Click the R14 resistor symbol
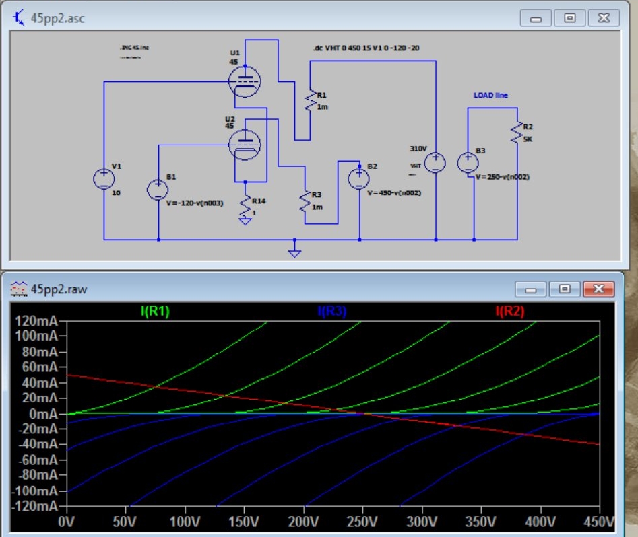The image size is (638, 537). coord(245,206)
